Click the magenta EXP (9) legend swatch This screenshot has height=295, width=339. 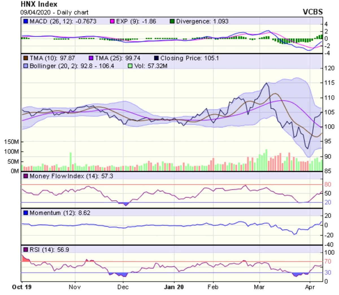(x=112, y=21)
